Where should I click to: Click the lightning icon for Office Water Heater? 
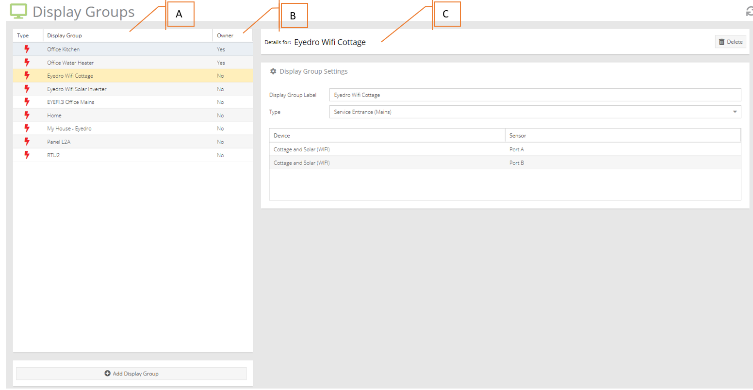point(27,63)
